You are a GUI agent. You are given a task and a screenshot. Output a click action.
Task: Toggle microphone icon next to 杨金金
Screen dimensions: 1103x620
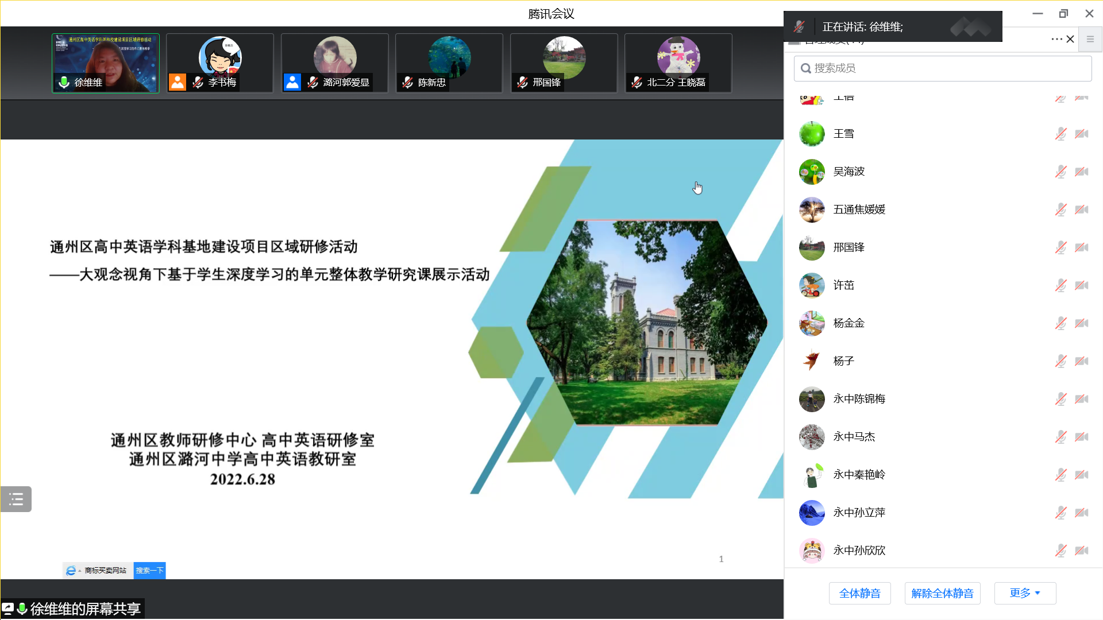pos(1060,323)
